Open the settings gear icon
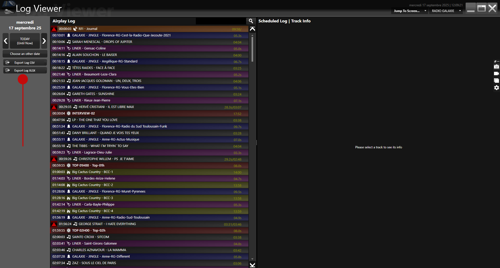The height and width of the screenshot is (268, 500). click(496, 88)
